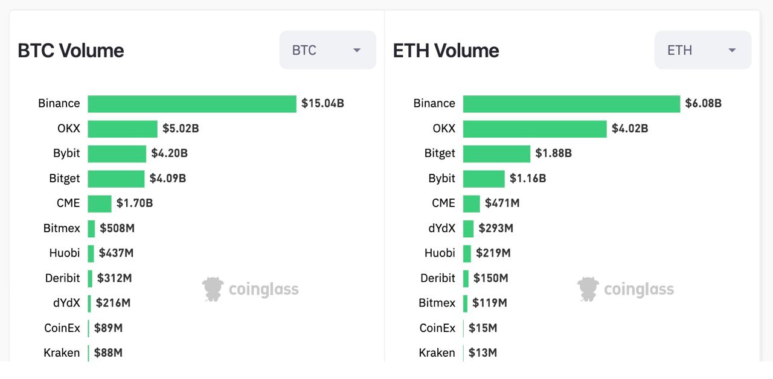Select Binance in the BTC Volume chart
Viewport: 773px width, 379px height.
coord(59,103)
